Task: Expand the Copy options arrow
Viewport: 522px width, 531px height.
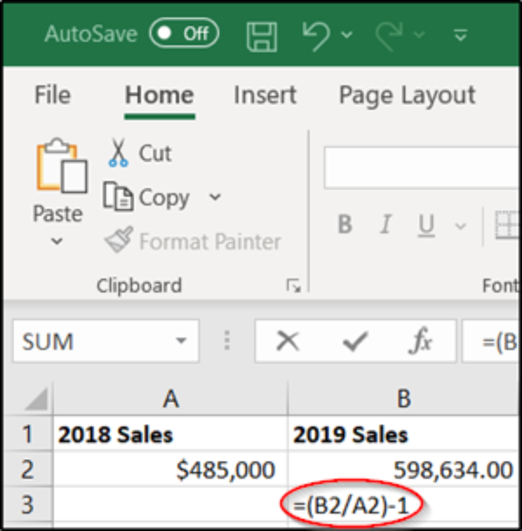Action: pos(215,197)
